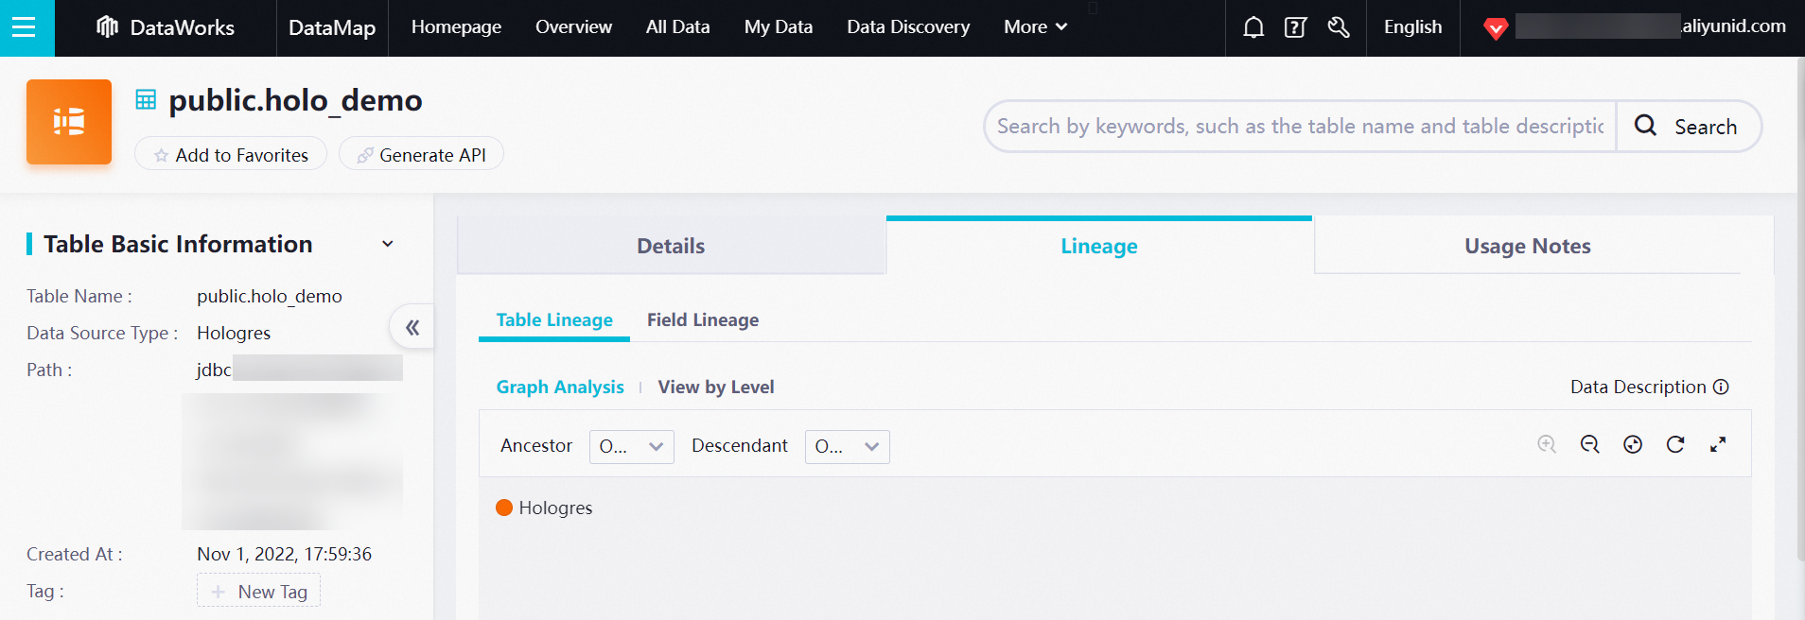Click the public.holo_demo page title
The width and height of the screenshot is (1805, 620).
(x=295, y=100)
